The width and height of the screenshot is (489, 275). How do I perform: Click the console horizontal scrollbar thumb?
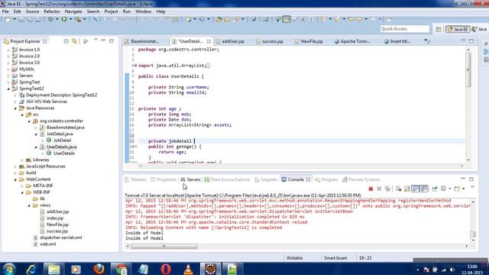point(164,246)
